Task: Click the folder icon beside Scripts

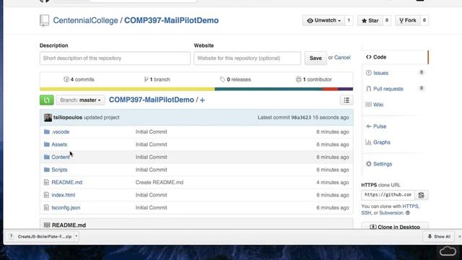Action: (x=46, y=170)
